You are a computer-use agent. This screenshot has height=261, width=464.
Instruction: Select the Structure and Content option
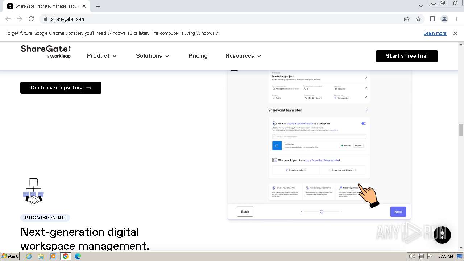click(x=343, y=170)
